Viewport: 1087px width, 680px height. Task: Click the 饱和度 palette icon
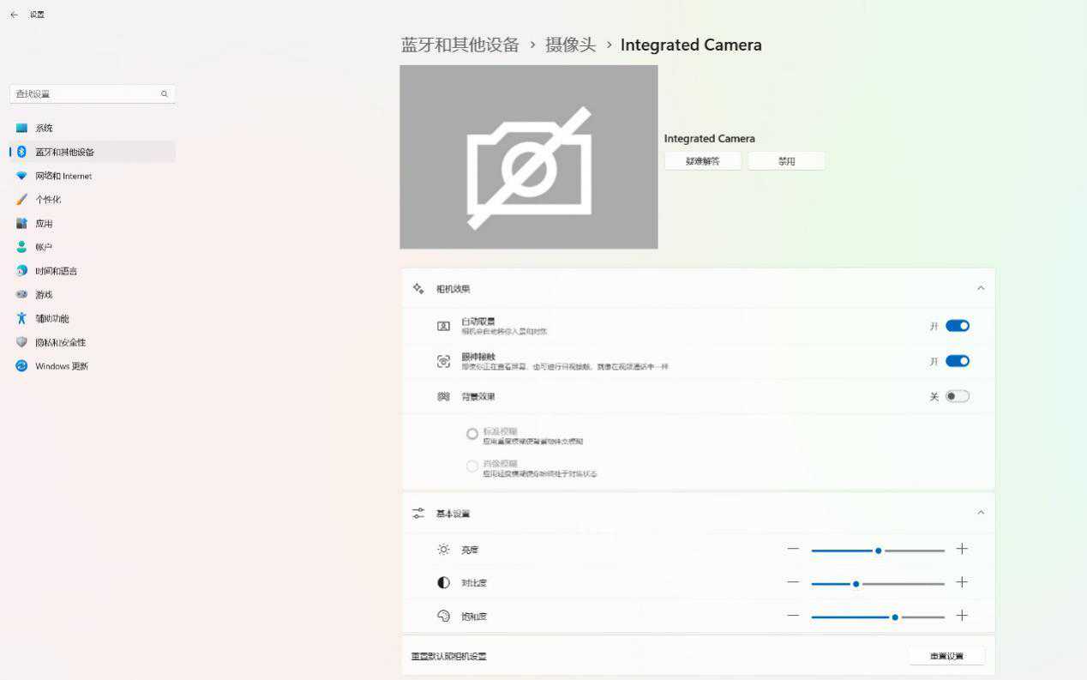coord(443,616)
